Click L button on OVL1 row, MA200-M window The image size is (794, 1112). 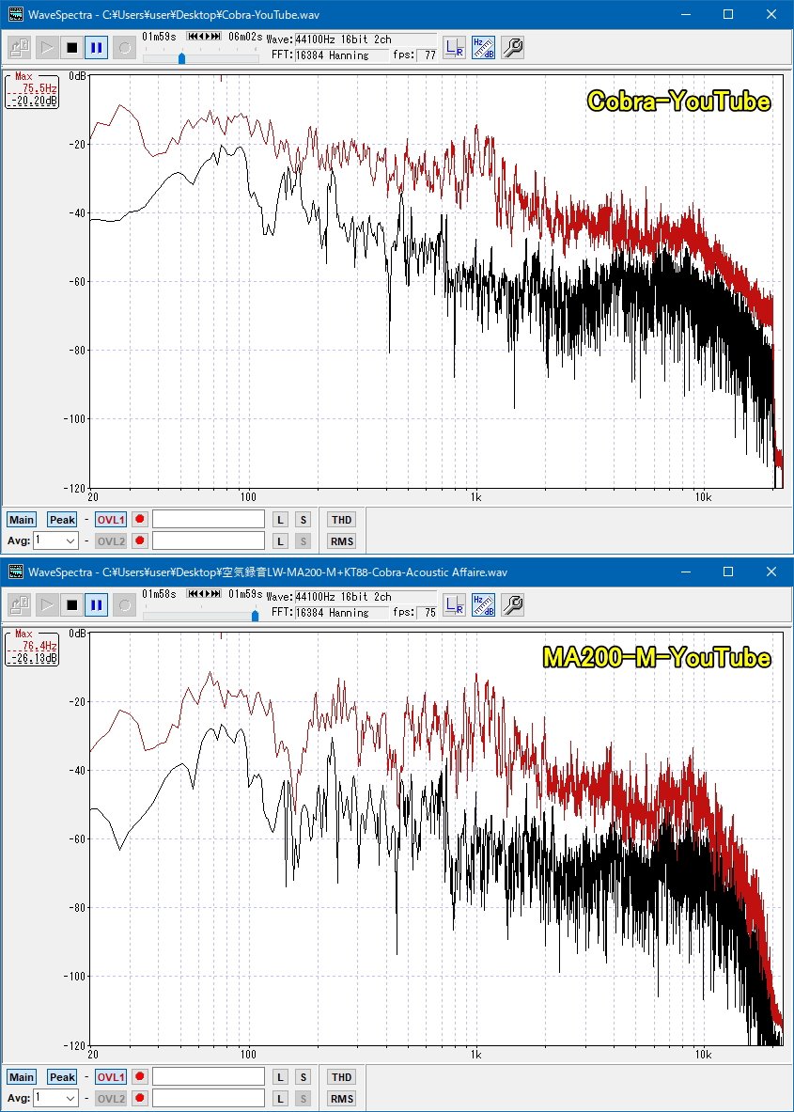pos(281,1077)
